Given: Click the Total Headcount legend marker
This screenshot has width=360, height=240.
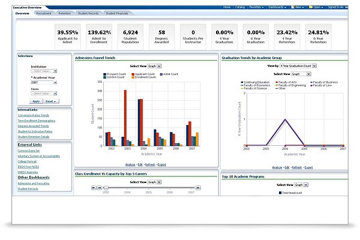Looking at the screenshot, I should [x=280, y=193].
